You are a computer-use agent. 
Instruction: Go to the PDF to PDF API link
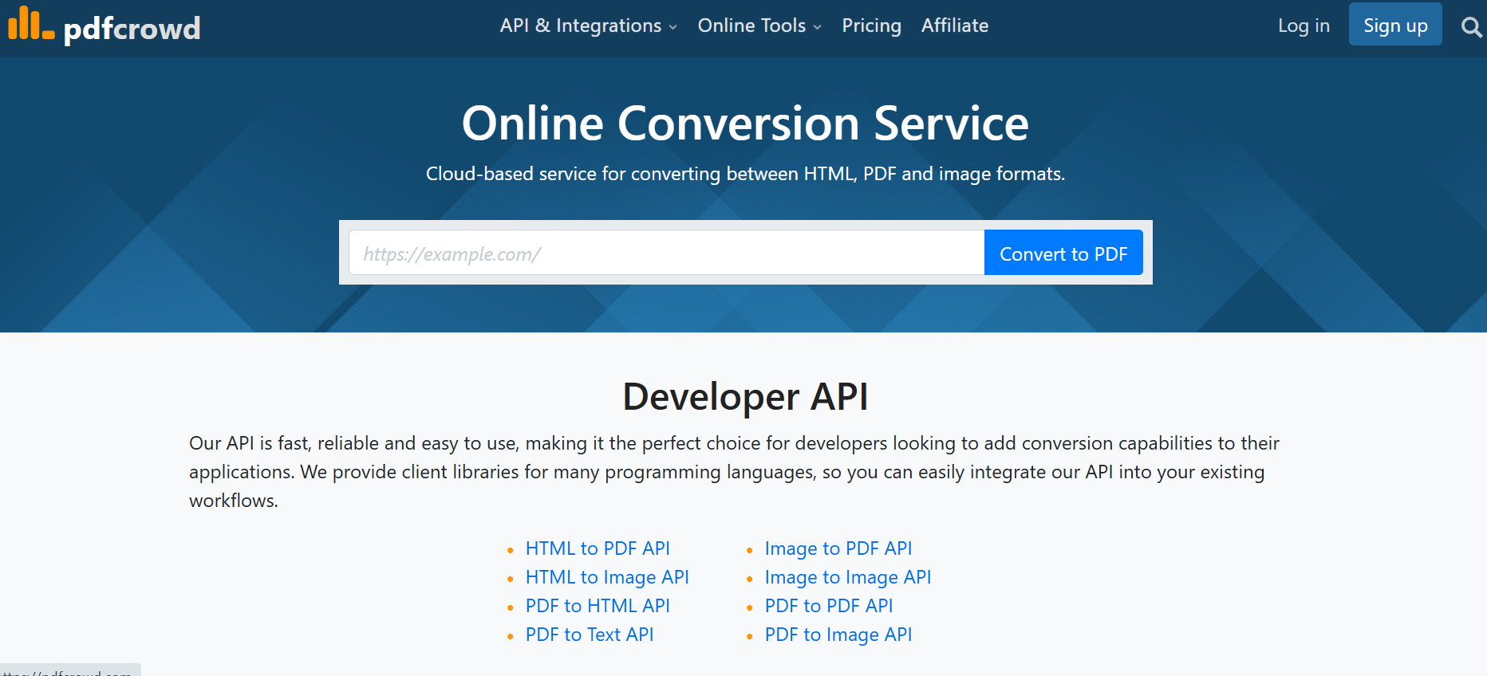pos(828,606)
